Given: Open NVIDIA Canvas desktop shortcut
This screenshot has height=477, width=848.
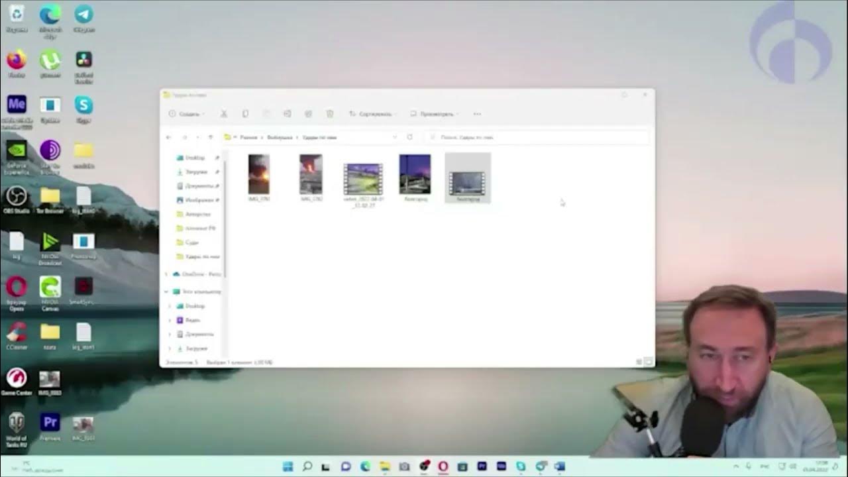Looking at the screenshot, I should pos(50,292).
